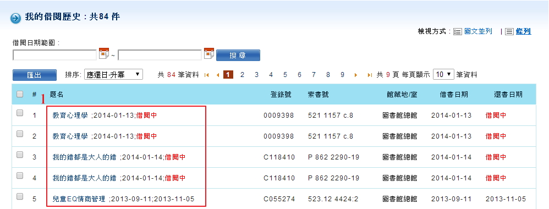Open 教育心理學 title in row 1
The width and height of the screenshot is (549, 209).
pyautogui.click(x=70, y=115)
